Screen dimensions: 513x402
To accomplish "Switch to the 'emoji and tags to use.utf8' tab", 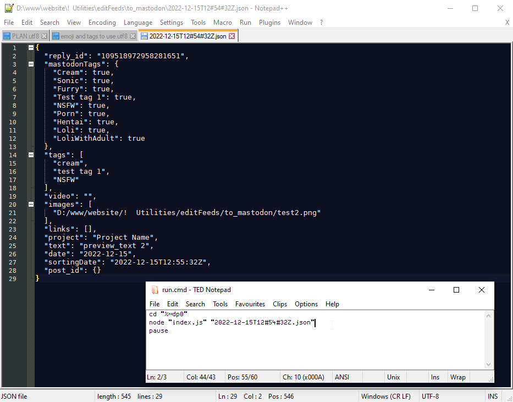I will (93, 36).
